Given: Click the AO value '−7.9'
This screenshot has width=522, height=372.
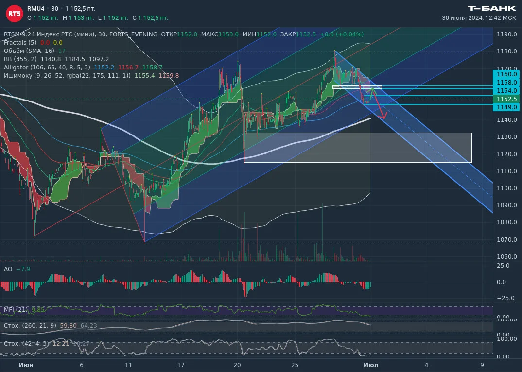Looking at the screenshot, I should (x=23, y=269).
